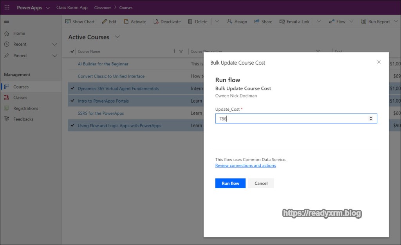Click the Share toolbar icon
This screenshot has width=401, height=245.
pyautogui.click(x=257, y=22)
